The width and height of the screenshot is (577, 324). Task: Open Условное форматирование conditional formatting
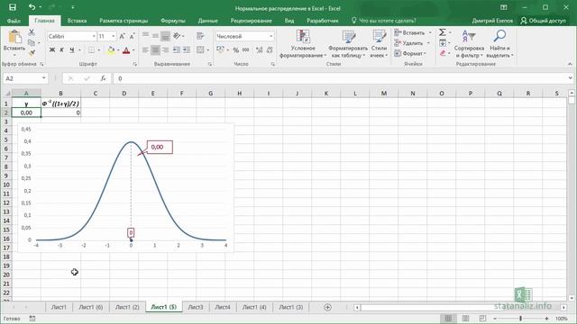pyautogui.click(x=303, y=44)
